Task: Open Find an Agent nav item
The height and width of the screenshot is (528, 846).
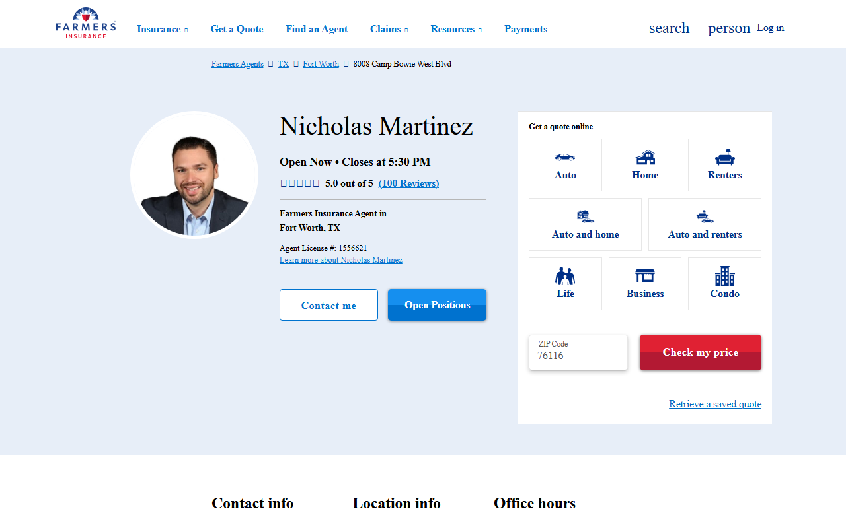Action: [x=317, y=29]
